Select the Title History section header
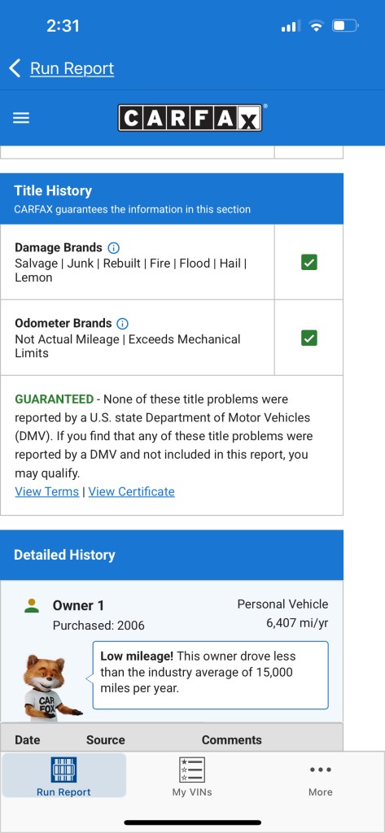 pyautogui.click(x=172, y=198)
